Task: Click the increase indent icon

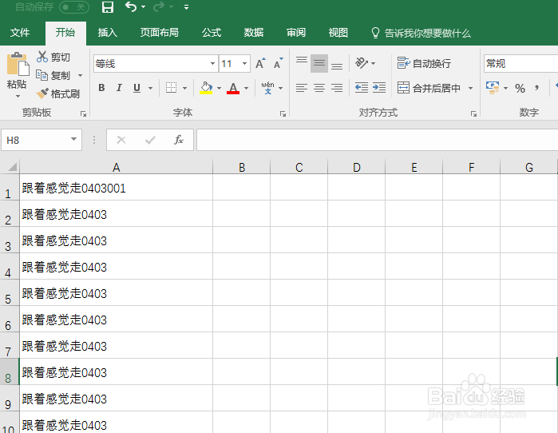Action: tap(379, 88)
